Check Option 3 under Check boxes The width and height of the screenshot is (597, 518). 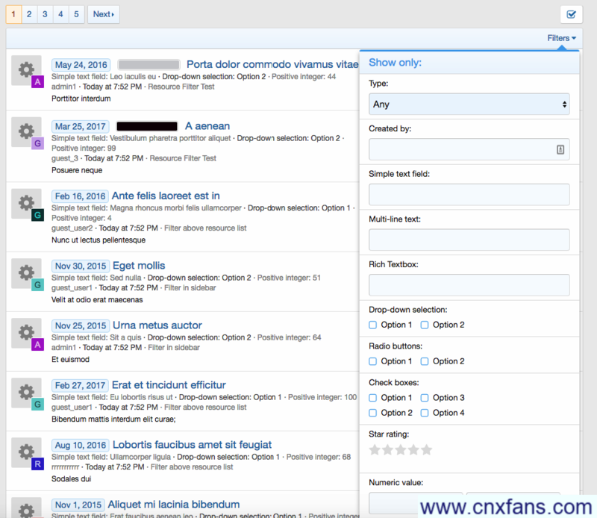425,398
